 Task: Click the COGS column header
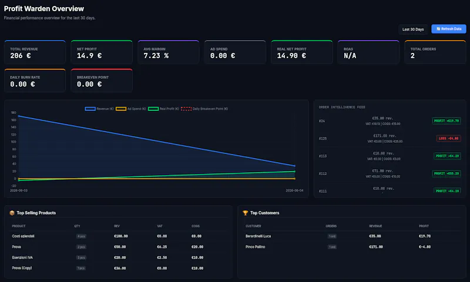pyautogui.click(x=196, y=226)
